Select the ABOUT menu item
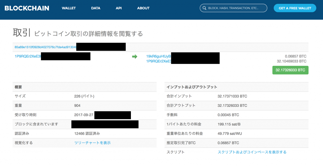This screenshot has width=323, height=168. pyautogui.click(x=143, y=8)
